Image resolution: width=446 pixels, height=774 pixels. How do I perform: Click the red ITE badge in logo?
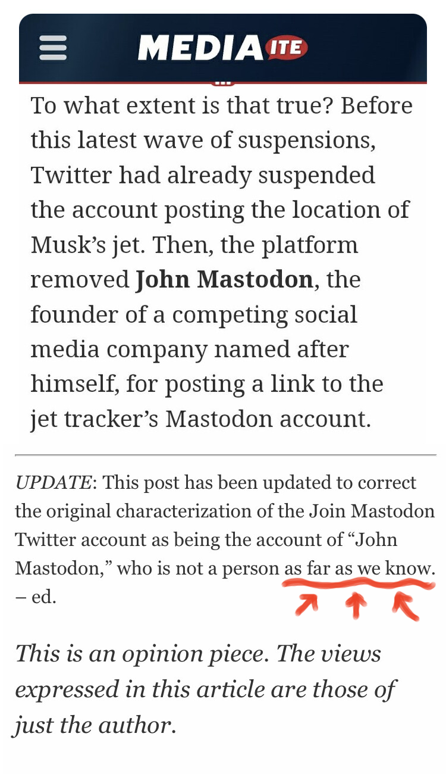(x=286, y=47)
